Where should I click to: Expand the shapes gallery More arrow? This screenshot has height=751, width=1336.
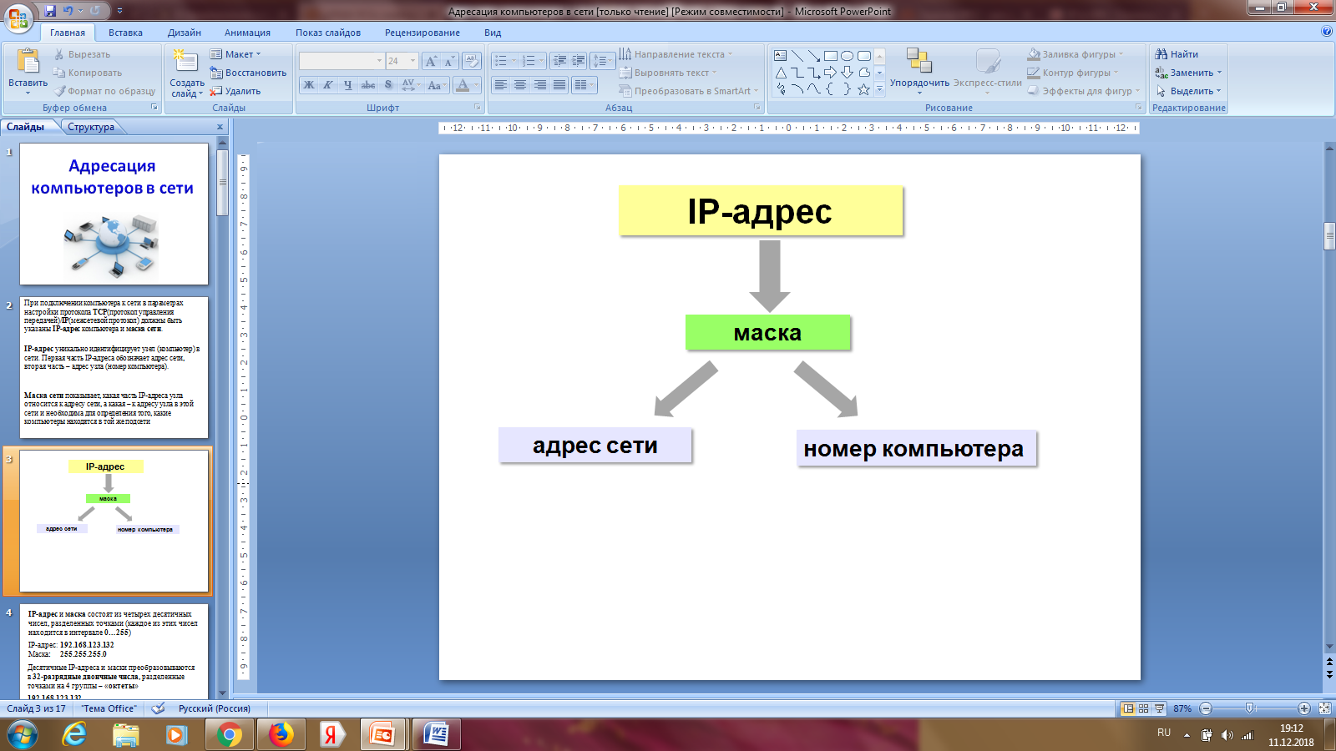coord(879,89)
